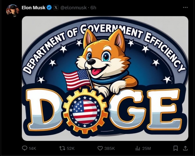Open the post via 6h timestamp

(93, 8)
